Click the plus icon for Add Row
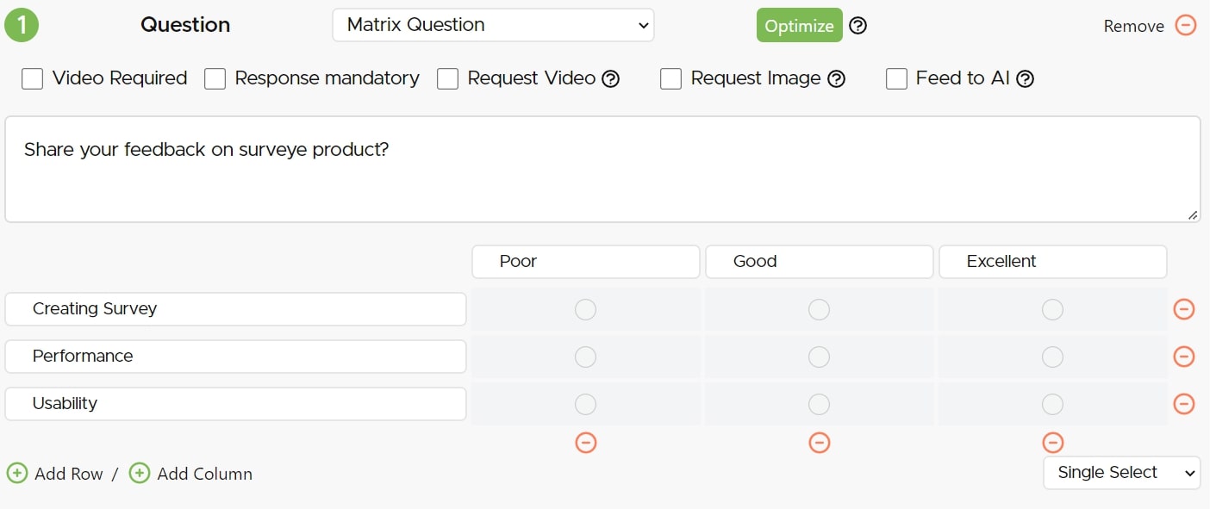 (17, 474)
